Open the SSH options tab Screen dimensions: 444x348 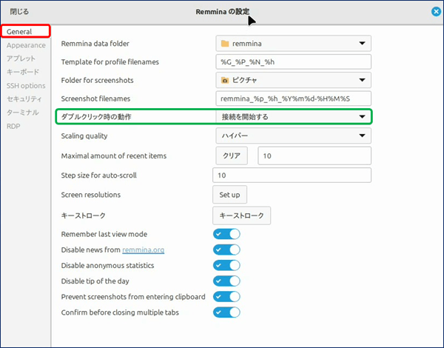click(26, 86)
